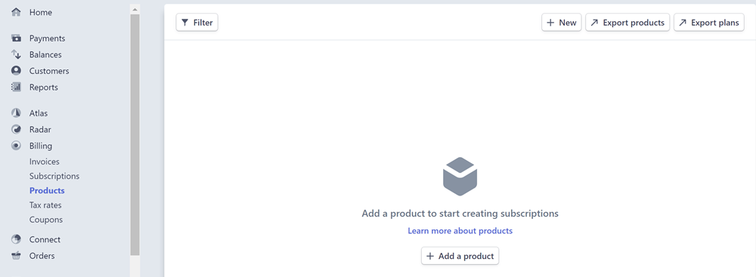The image size is (756, 277).
Task: Open the Filter options
Action: (x=197, y=23)
